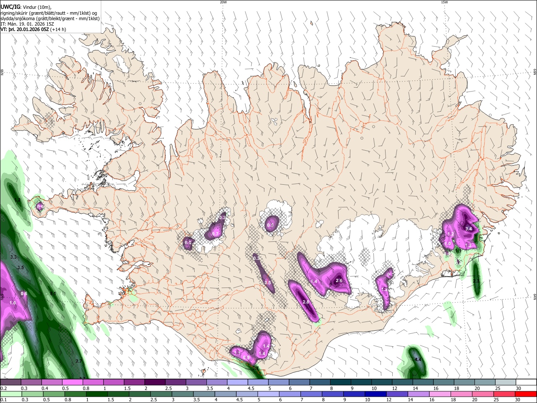The width and height of the screenshot is (537, 403).
Task: Click the '16' label on the lower rain scale
Action: pos(431,400)
